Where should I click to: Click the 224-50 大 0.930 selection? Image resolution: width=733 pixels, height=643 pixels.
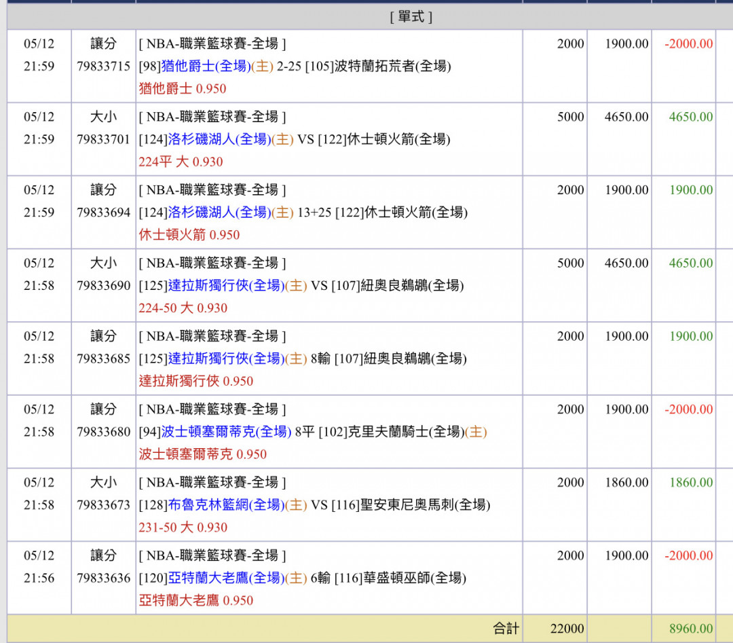pyautogui.click(x=183, y=308)
